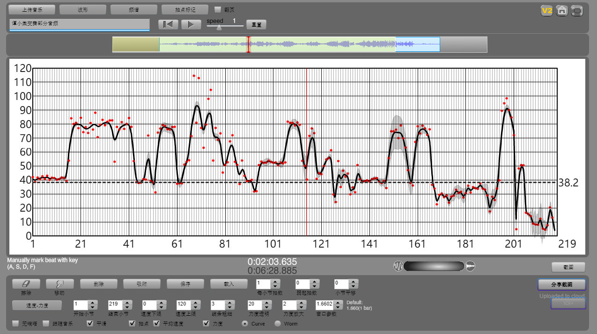Rewind to start with skip-back button
597x334 pixels.
click(x=168, y=25)
